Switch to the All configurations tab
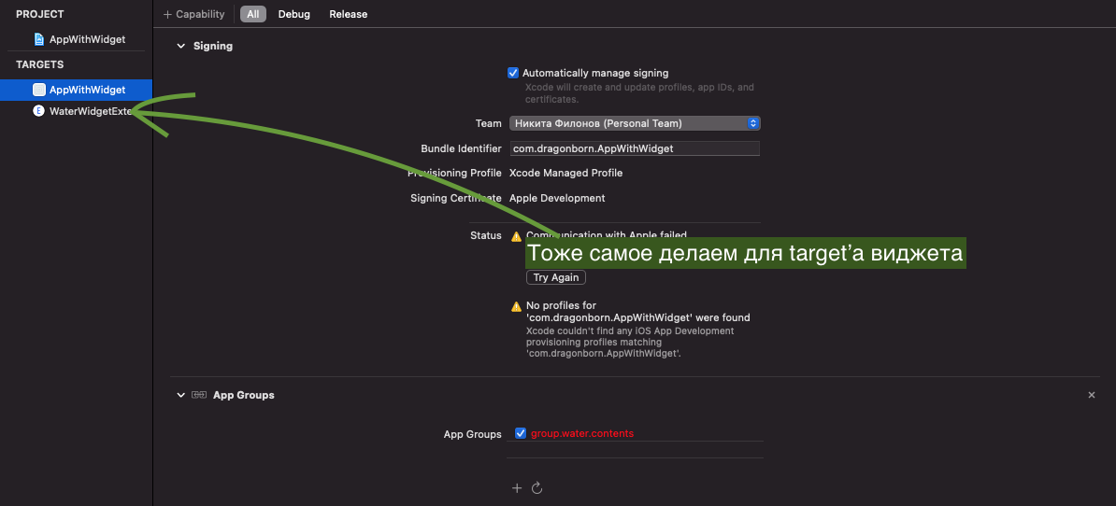 coord(252,14)
